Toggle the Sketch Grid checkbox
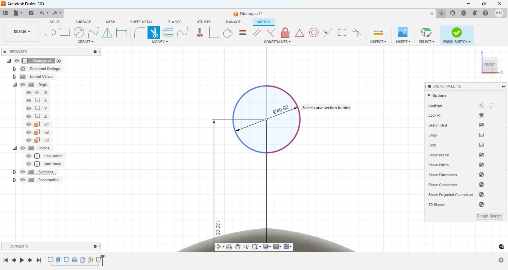Image resolution: width=508 pixels, height=270 pixels. tap(481, 125)
